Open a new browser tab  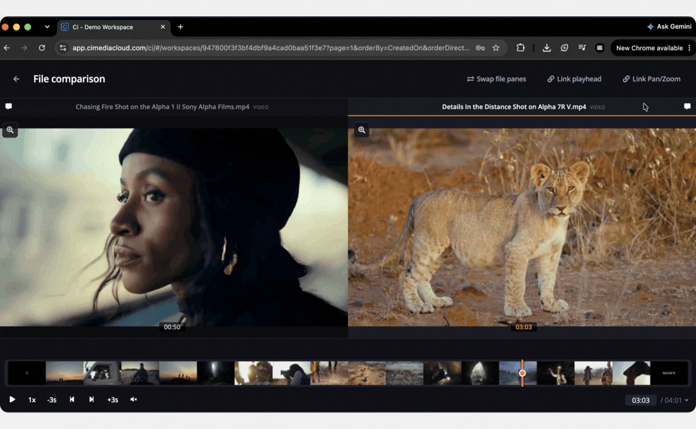click(180, 27)
